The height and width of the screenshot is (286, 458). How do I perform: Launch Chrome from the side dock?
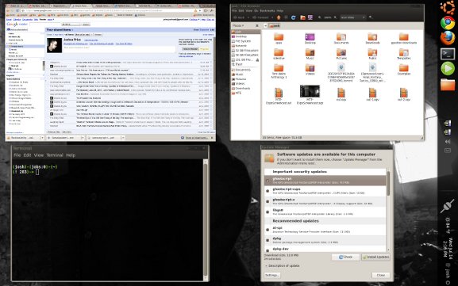click(448, 23)
